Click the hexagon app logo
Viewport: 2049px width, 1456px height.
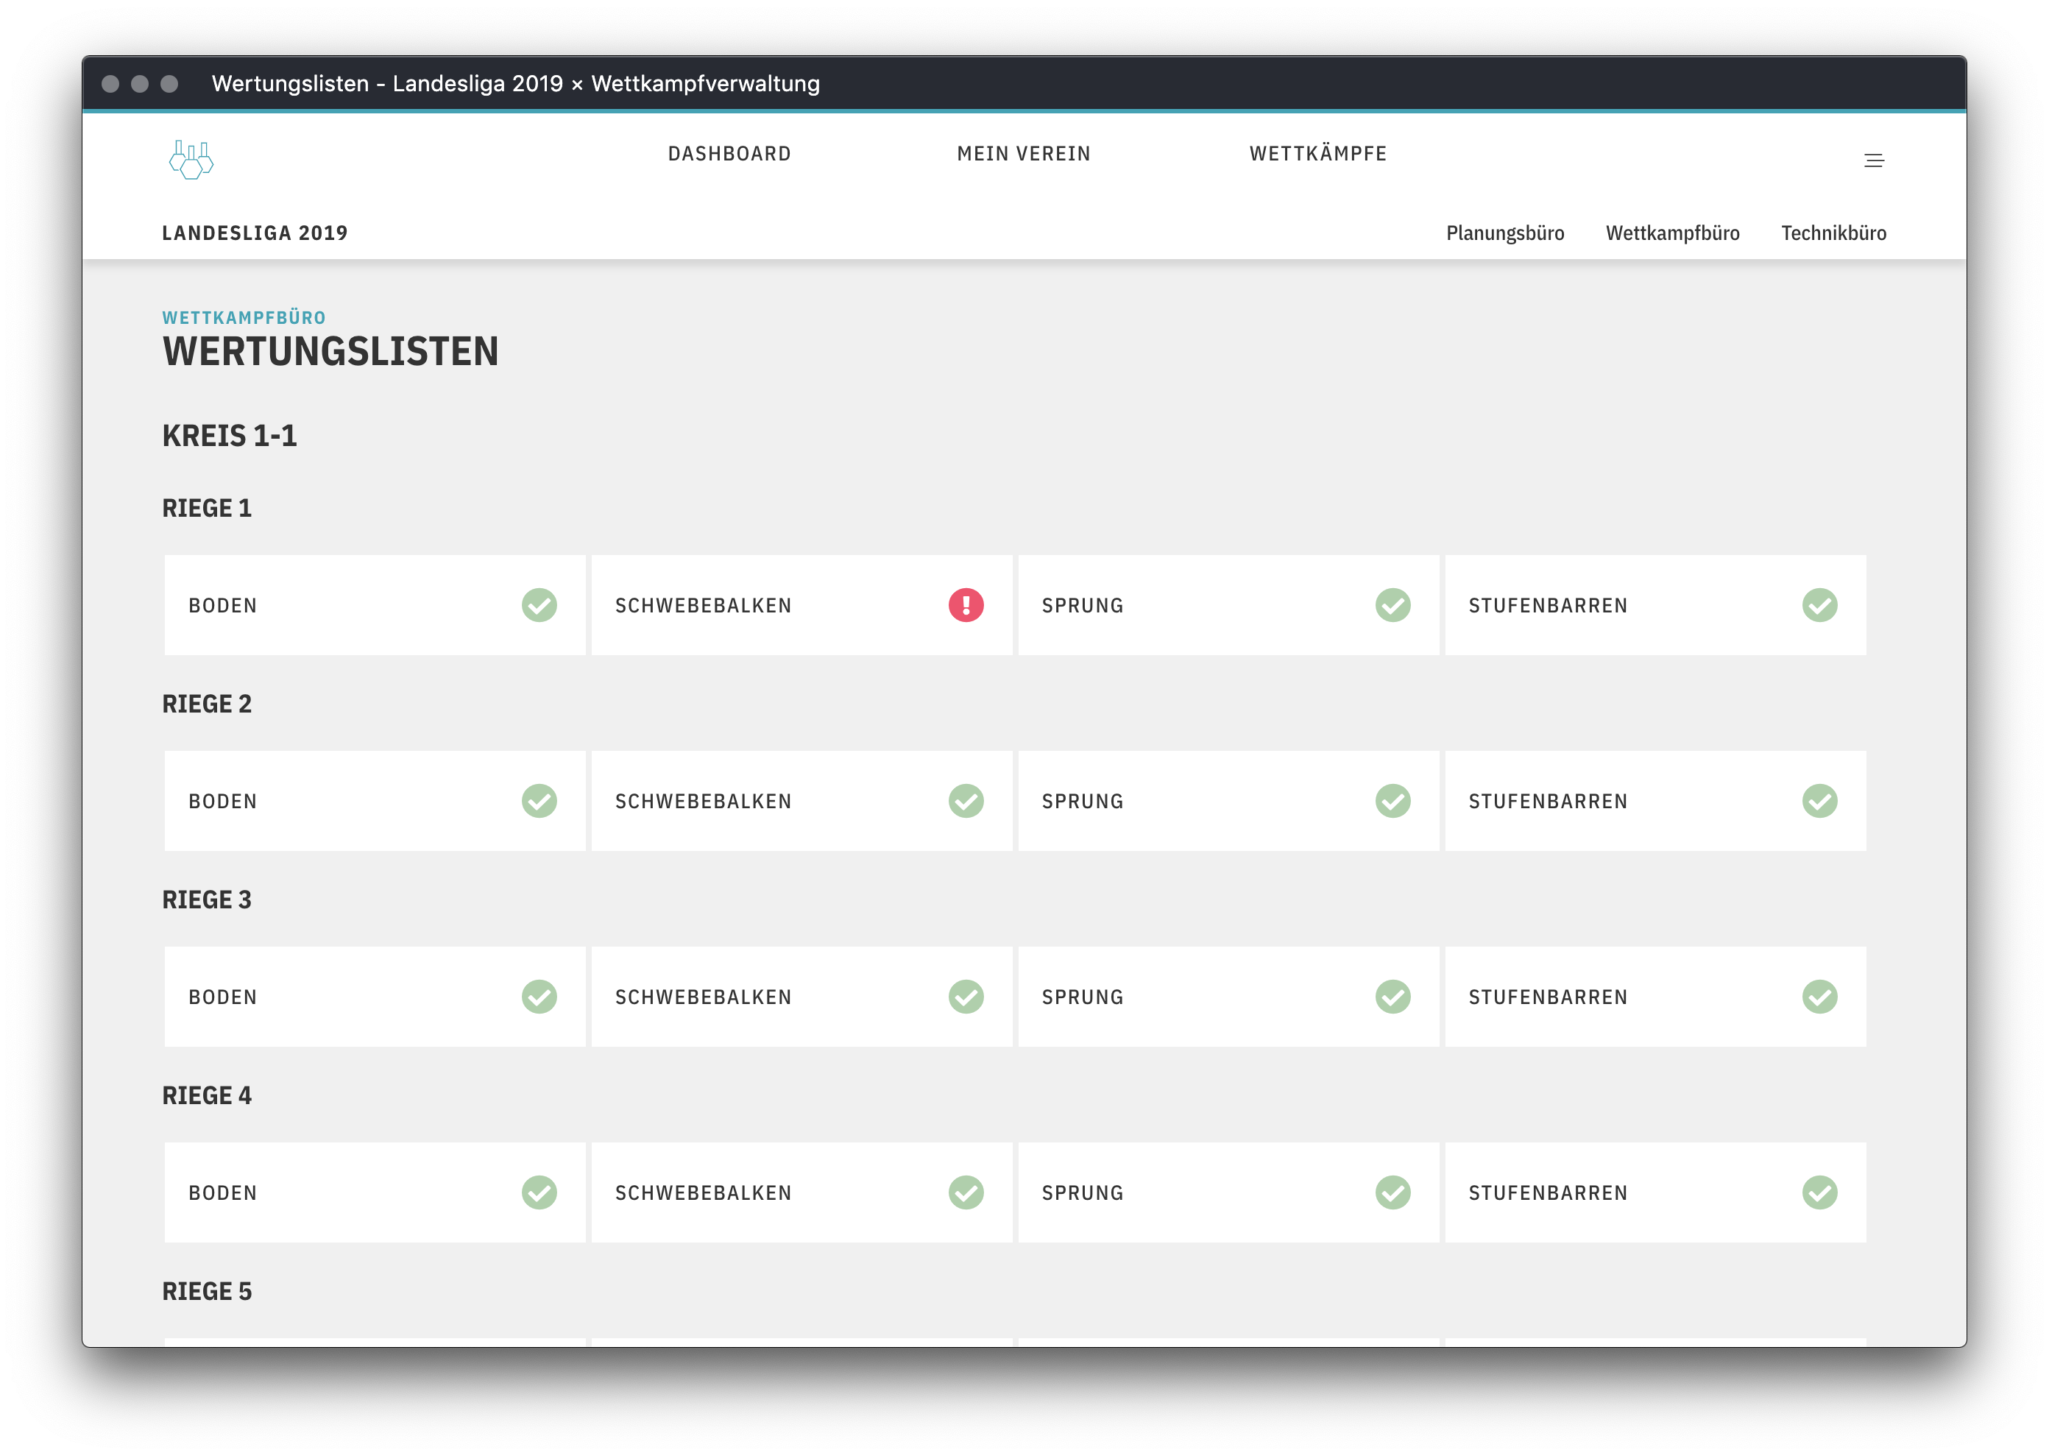point(191,160)
